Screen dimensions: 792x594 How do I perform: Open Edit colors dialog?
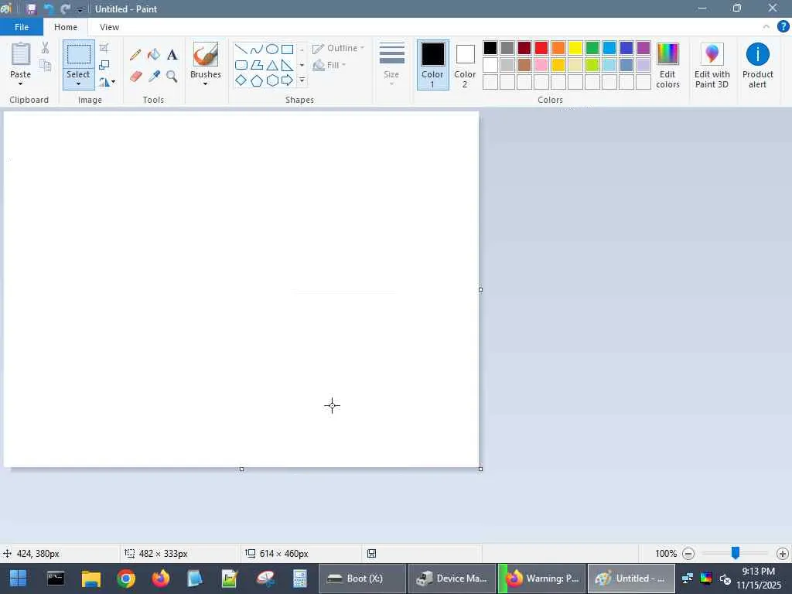coord(667,65)
